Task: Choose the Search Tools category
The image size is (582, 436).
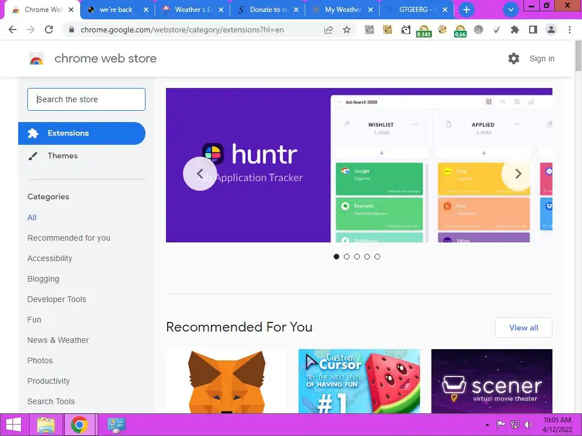Action: 51,401
